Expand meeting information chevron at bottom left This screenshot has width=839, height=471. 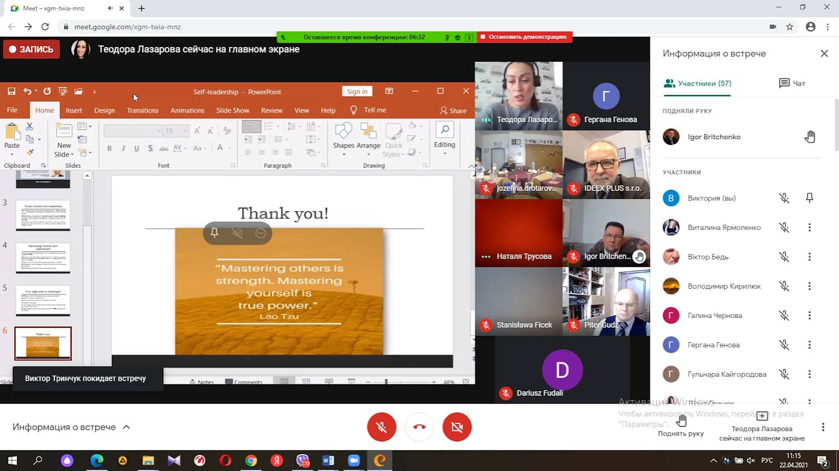pos(126,427)
